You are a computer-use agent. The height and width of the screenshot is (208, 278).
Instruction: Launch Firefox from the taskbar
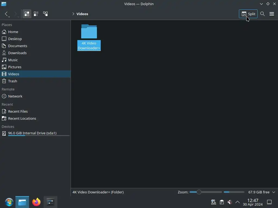(36, 202)
